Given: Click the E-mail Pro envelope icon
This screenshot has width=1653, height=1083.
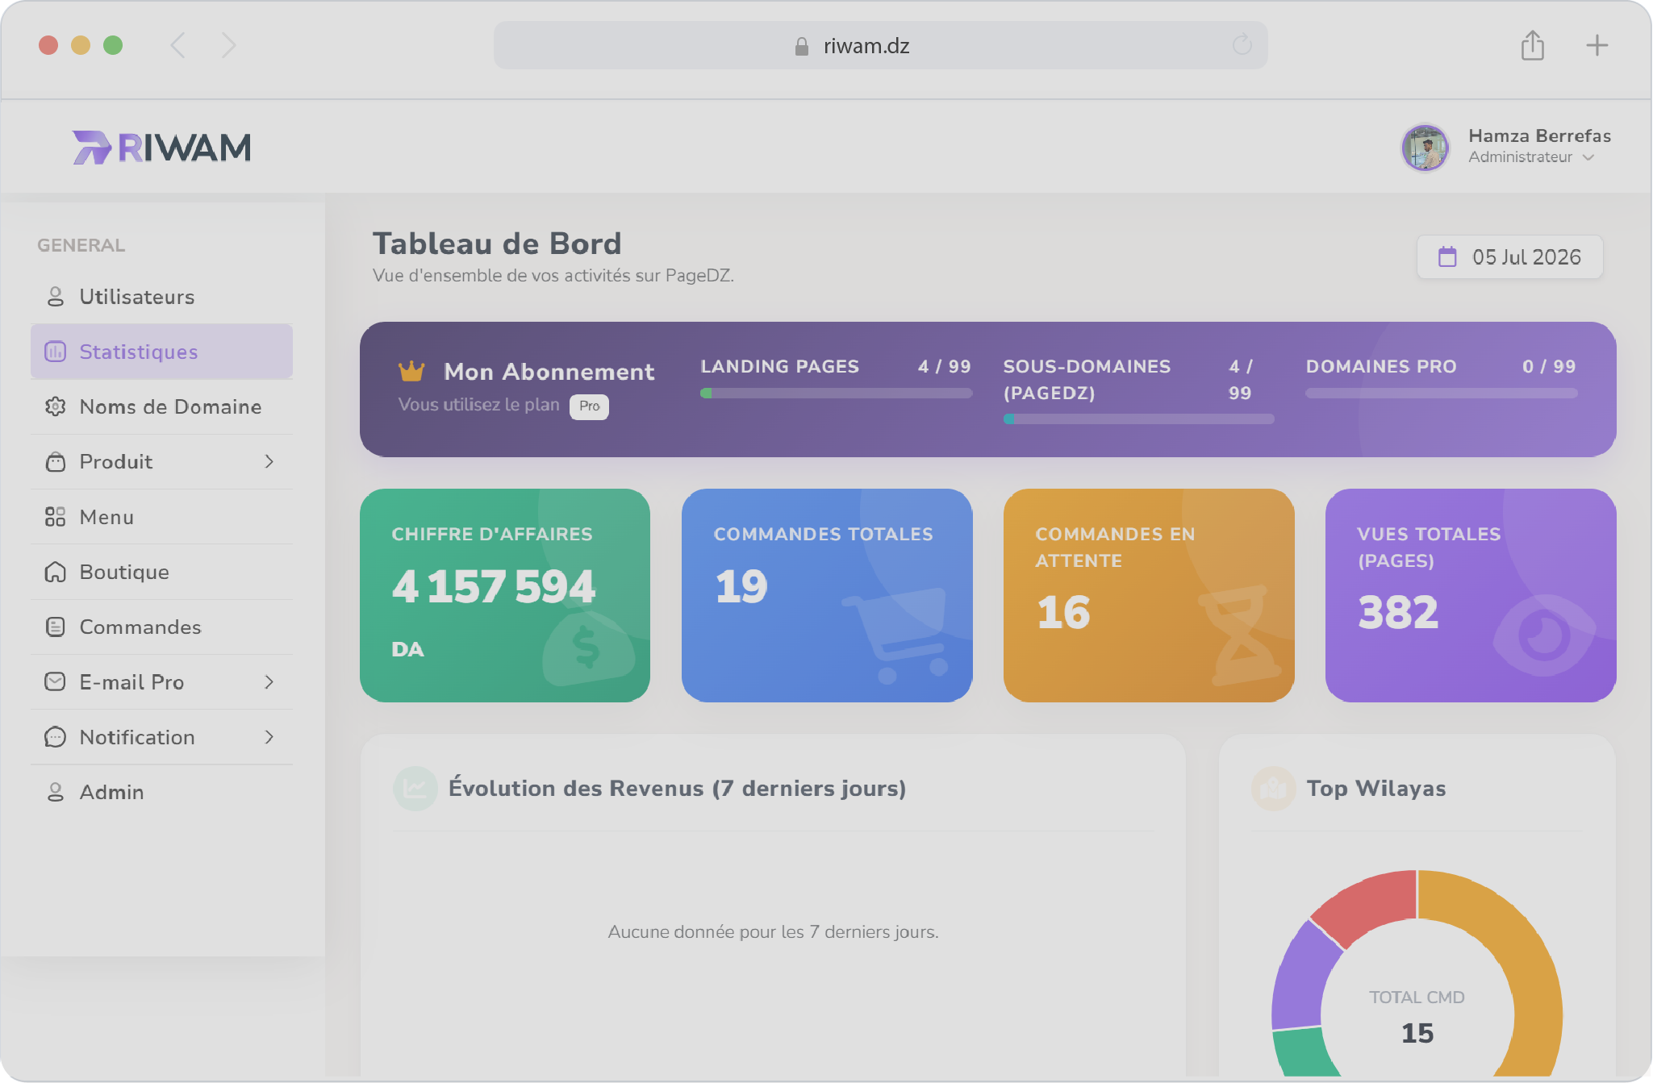Looking at the screenshot, I should 55,681.
